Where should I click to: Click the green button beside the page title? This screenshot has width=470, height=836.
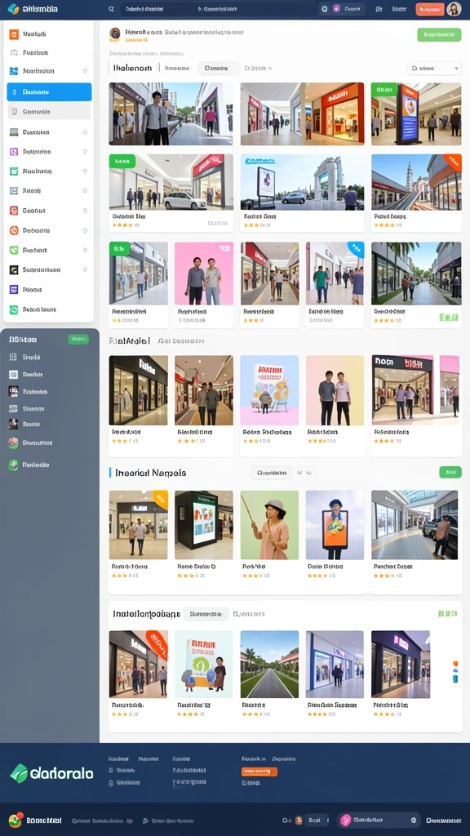[439, 34]
